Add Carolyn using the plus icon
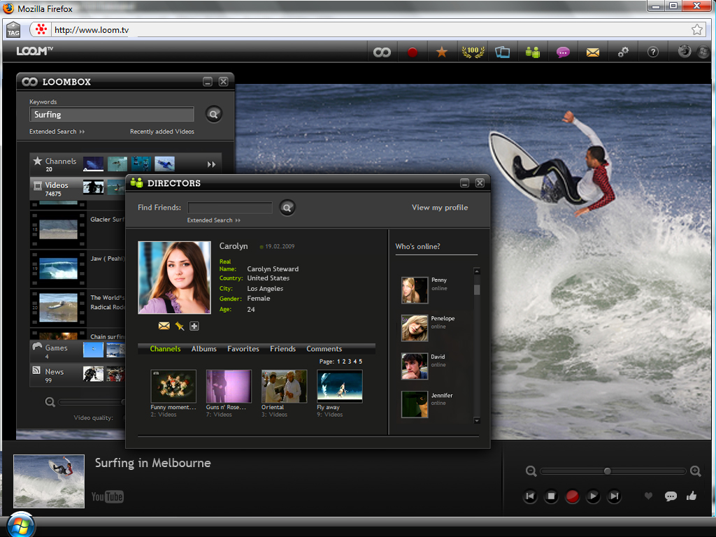The height and width of the screenshot is (537, 716). (194, 326)
